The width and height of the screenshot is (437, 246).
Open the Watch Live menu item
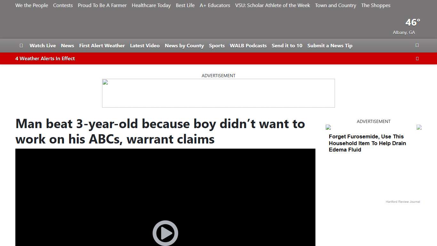pos(43,45)
